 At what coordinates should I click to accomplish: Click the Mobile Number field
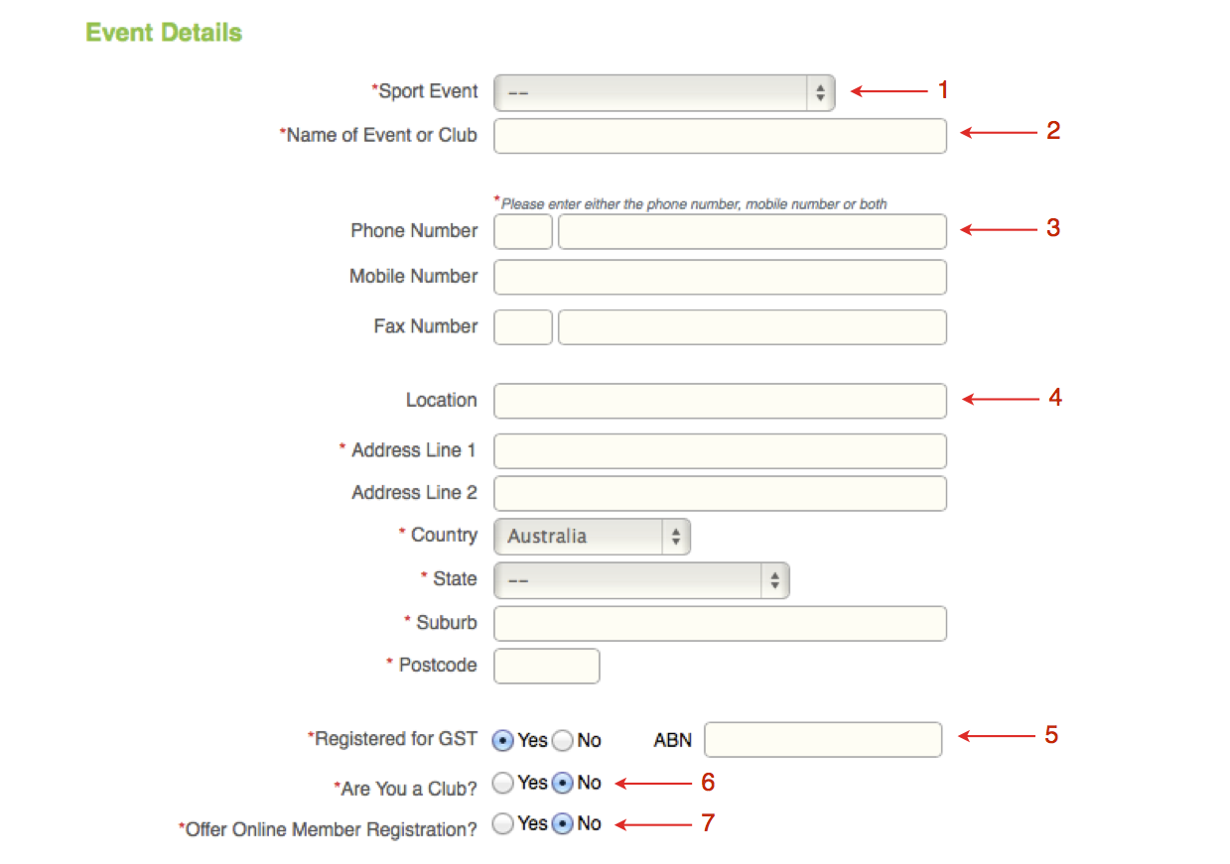point(720,277)
